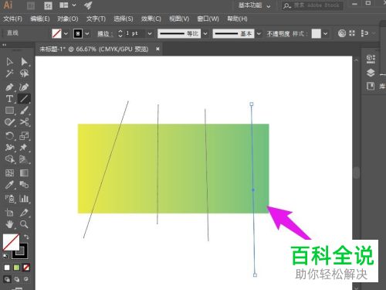Viewport: 386px width, 290px height.
Task: Click stroke weight value field
Action: click(x=134, y=33)
